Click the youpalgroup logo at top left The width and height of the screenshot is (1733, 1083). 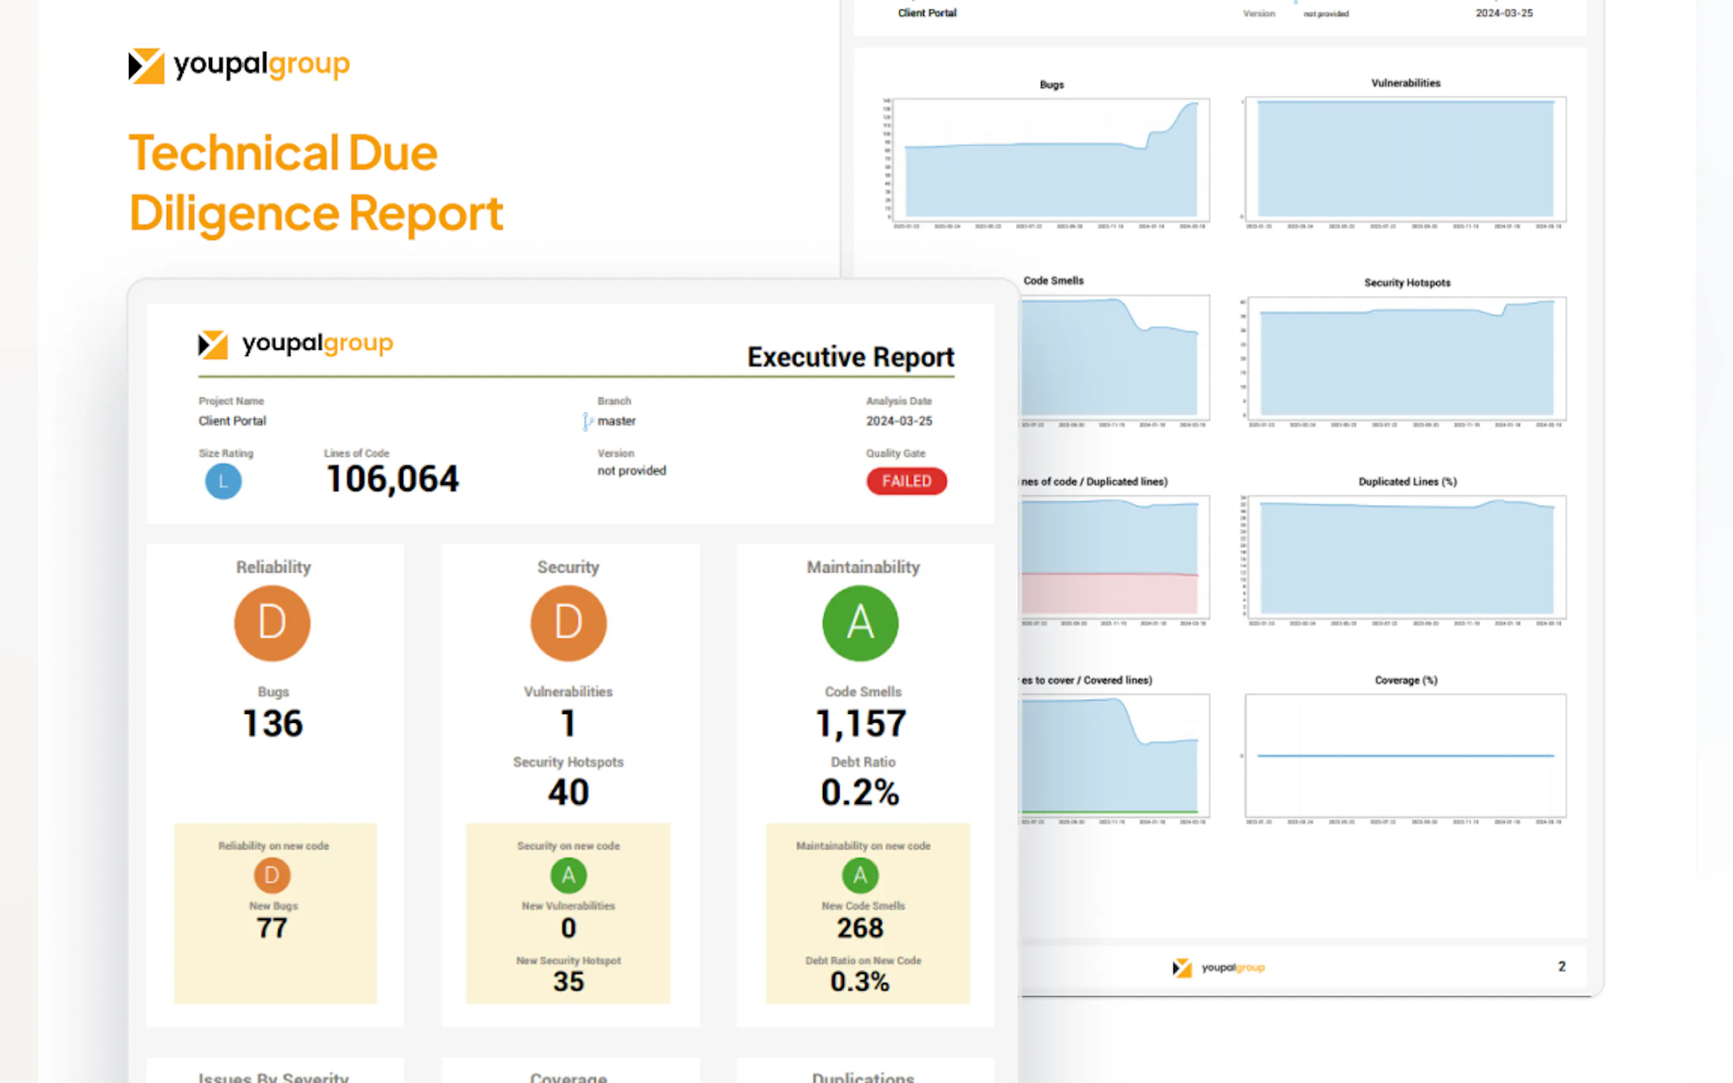pyautogui.click(x=239, y=65)
